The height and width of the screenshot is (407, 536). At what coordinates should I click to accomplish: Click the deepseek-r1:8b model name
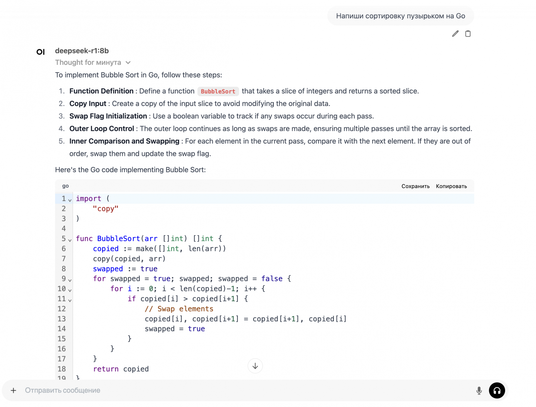(x=82, y=51)
